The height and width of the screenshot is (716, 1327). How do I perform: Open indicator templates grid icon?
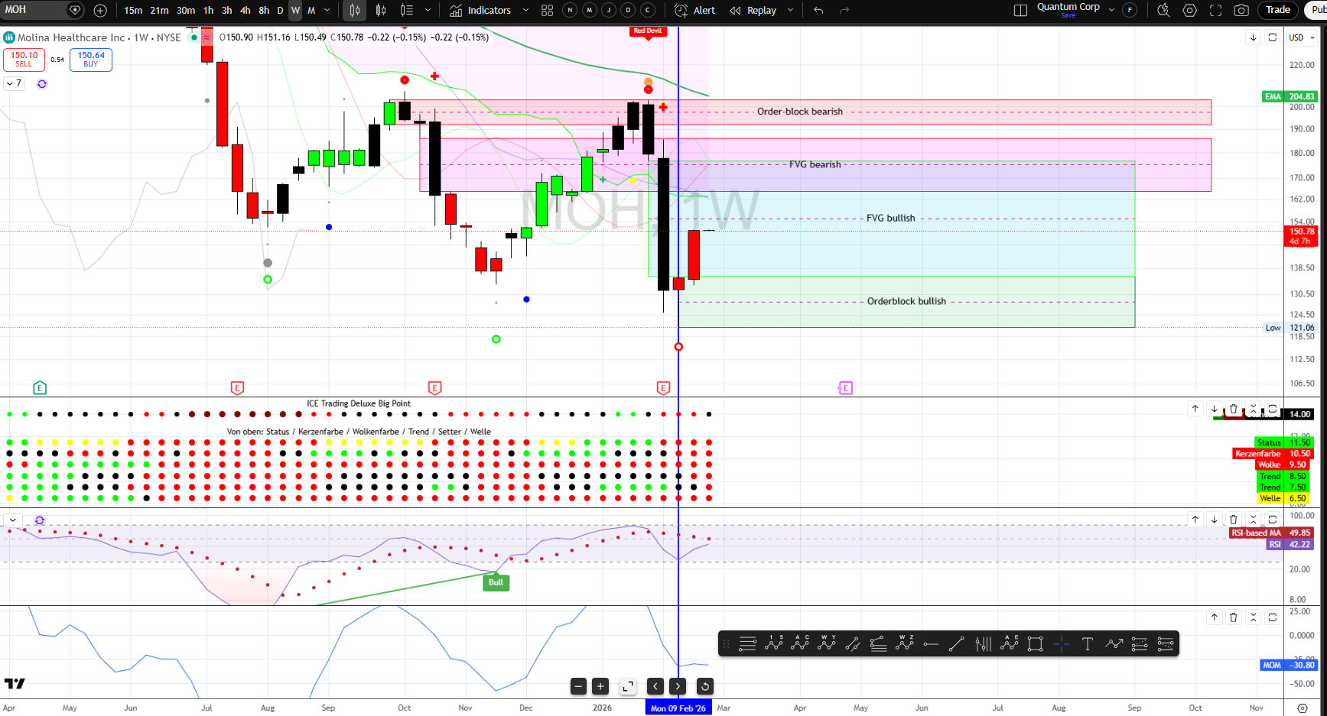[x=547, y=11]
